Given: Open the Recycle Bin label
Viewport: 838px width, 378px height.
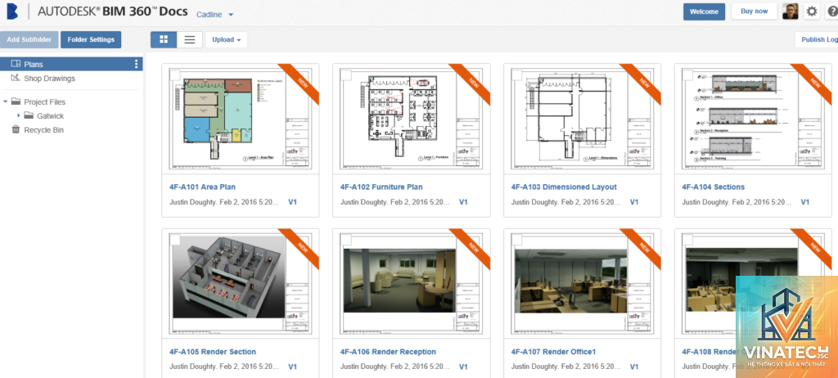Looking at the screenshot, I should pyautogui.click(x=44, y=130).
